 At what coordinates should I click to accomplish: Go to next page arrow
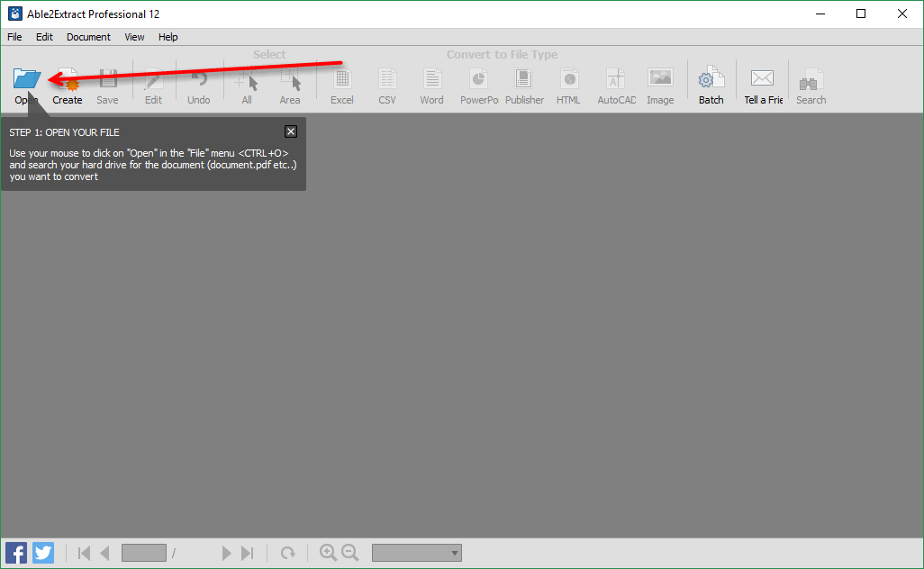tap(226, 553)
